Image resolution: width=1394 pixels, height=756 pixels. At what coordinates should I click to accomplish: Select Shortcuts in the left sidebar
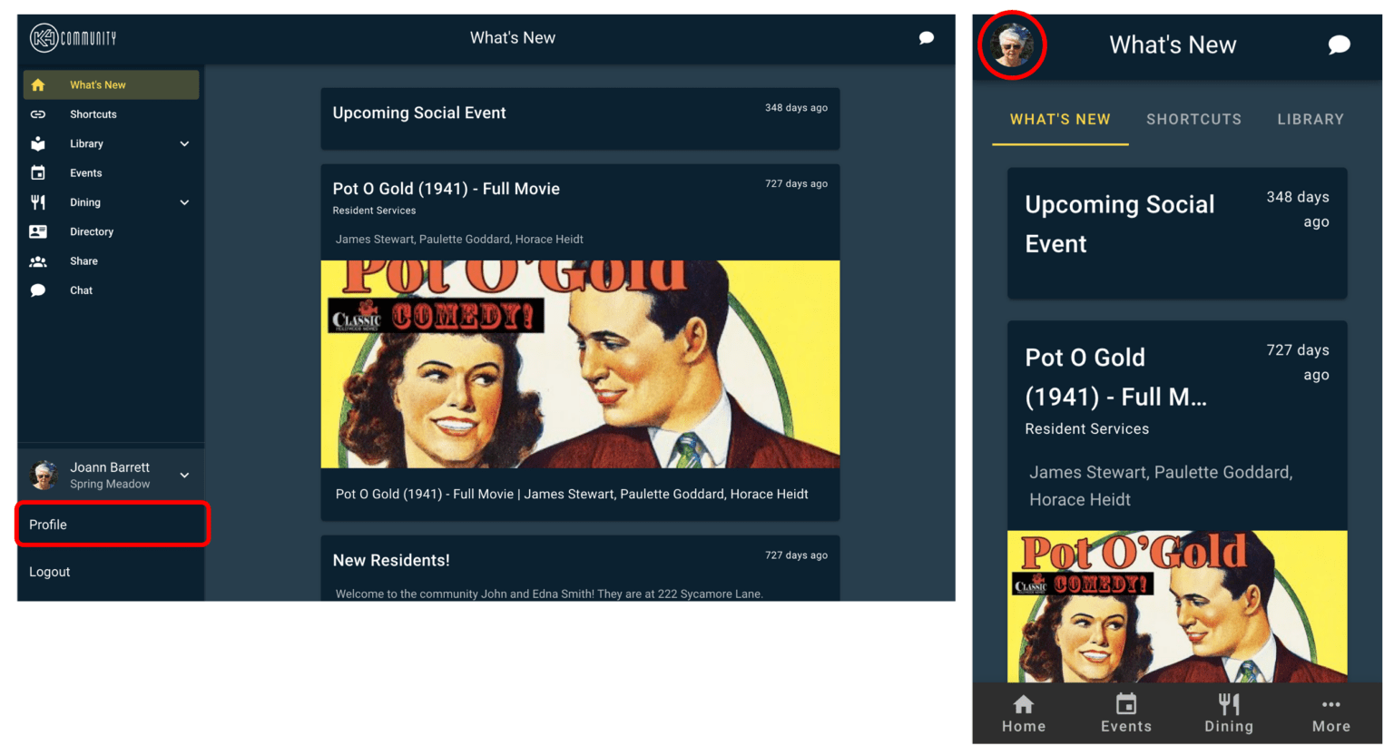click(x=93, y=114)
